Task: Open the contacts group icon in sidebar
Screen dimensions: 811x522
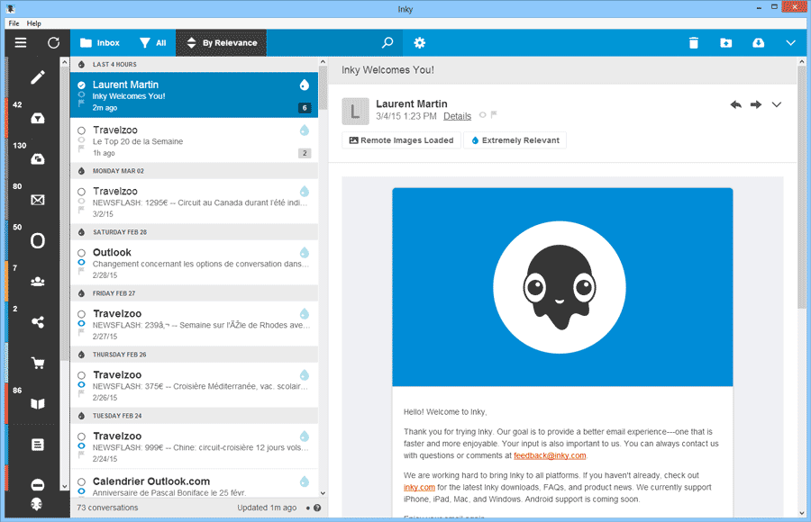Action: (38, 282)
